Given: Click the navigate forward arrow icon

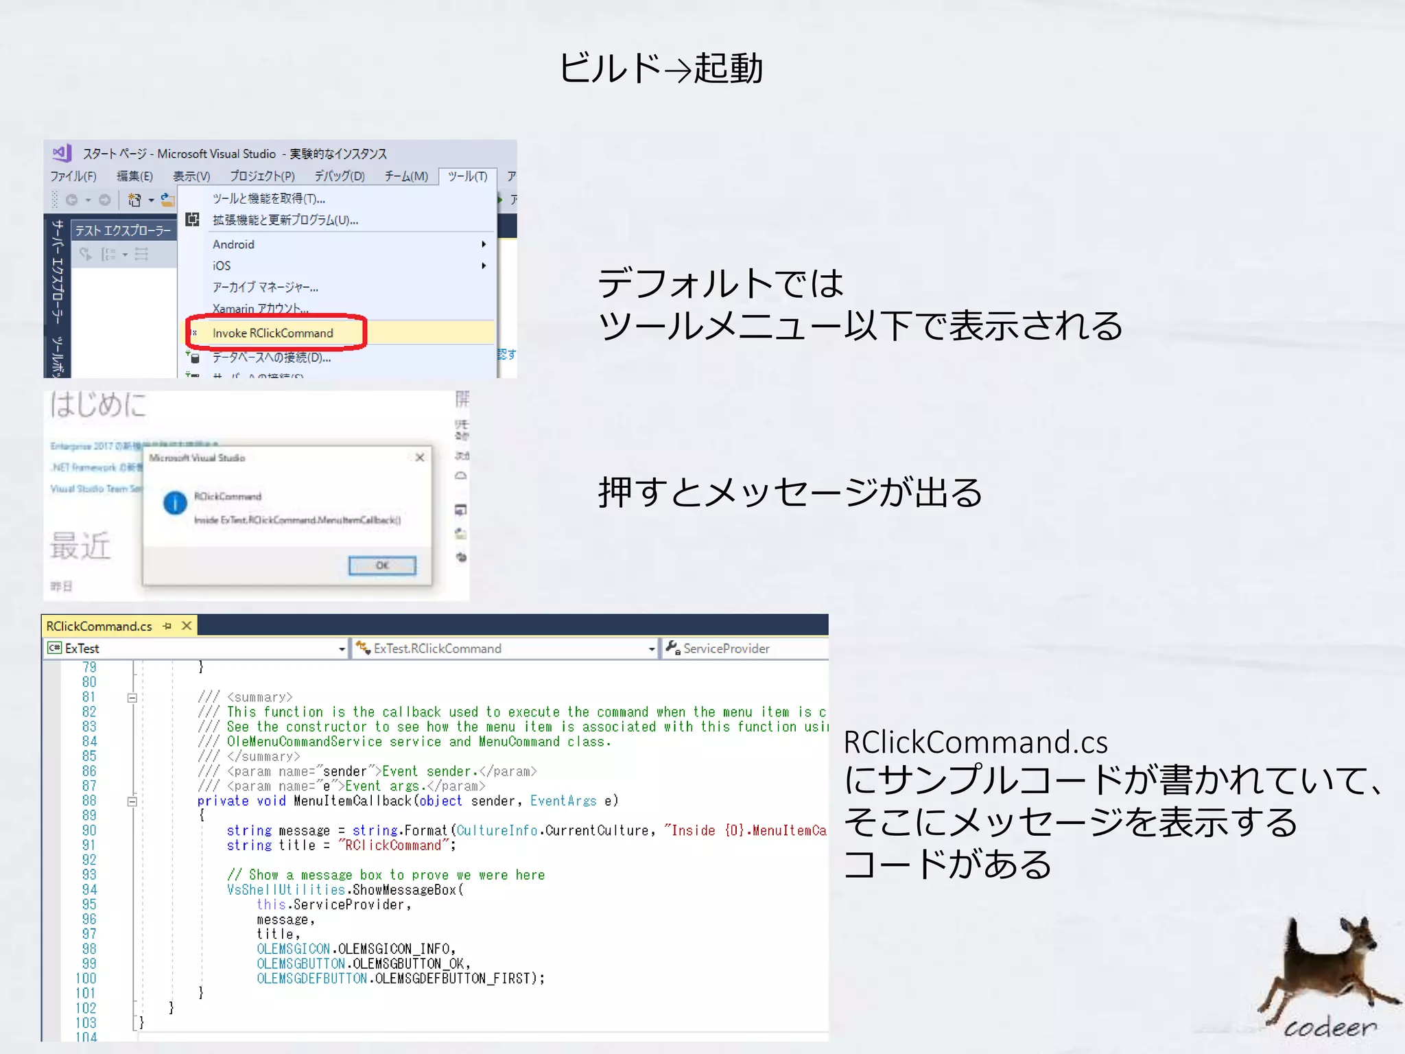Looking at the screenshot, I should 104,200.
